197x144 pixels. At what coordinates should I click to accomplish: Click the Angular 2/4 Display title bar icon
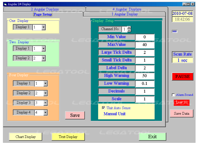pyautogui.click(x=5, y=4)
